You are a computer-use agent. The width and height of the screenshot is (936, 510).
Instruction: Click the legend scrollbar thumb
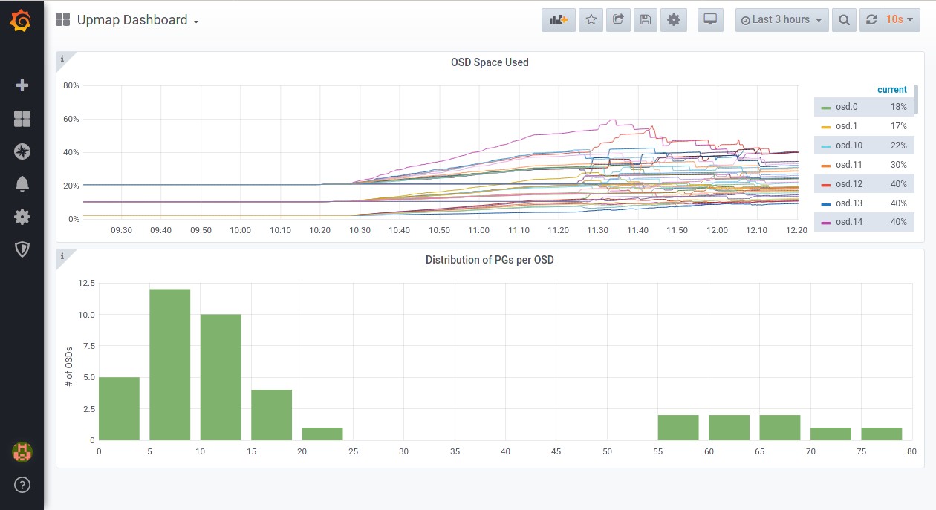click(x=916, y=99)
